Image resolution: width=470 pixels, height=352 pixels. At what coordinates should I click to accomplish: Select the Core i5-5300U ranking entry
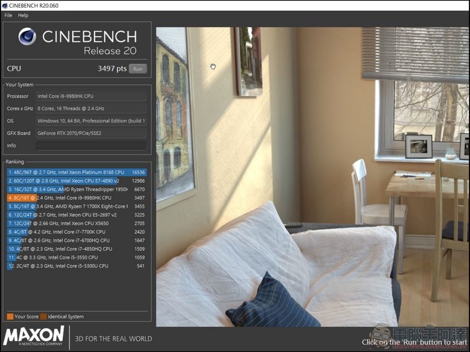[76, 266]
